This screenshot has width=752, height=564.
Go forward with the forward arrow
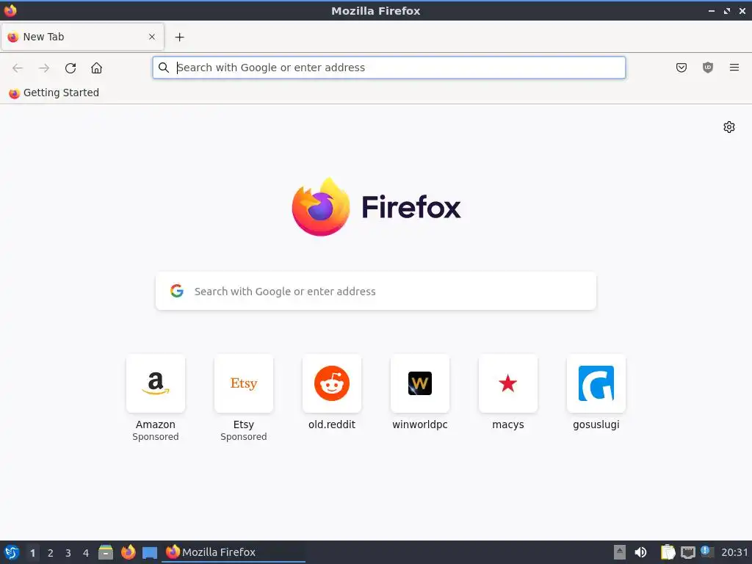coord(44,68)
